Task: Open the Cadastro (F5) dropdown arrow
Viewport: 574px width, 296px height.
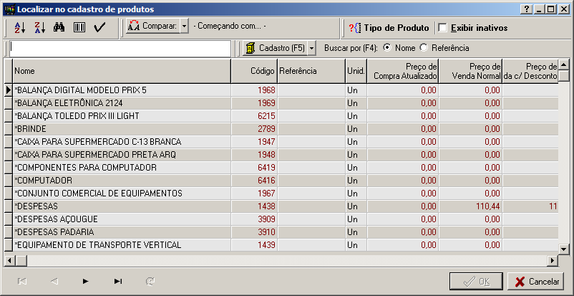Action: [x=312, y=48]
